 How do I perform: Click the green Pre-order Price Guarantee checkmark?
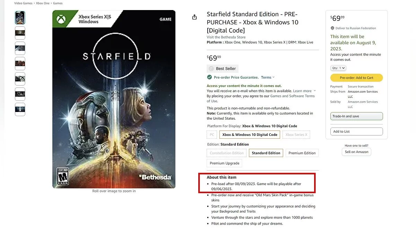[x=209, y=77]
